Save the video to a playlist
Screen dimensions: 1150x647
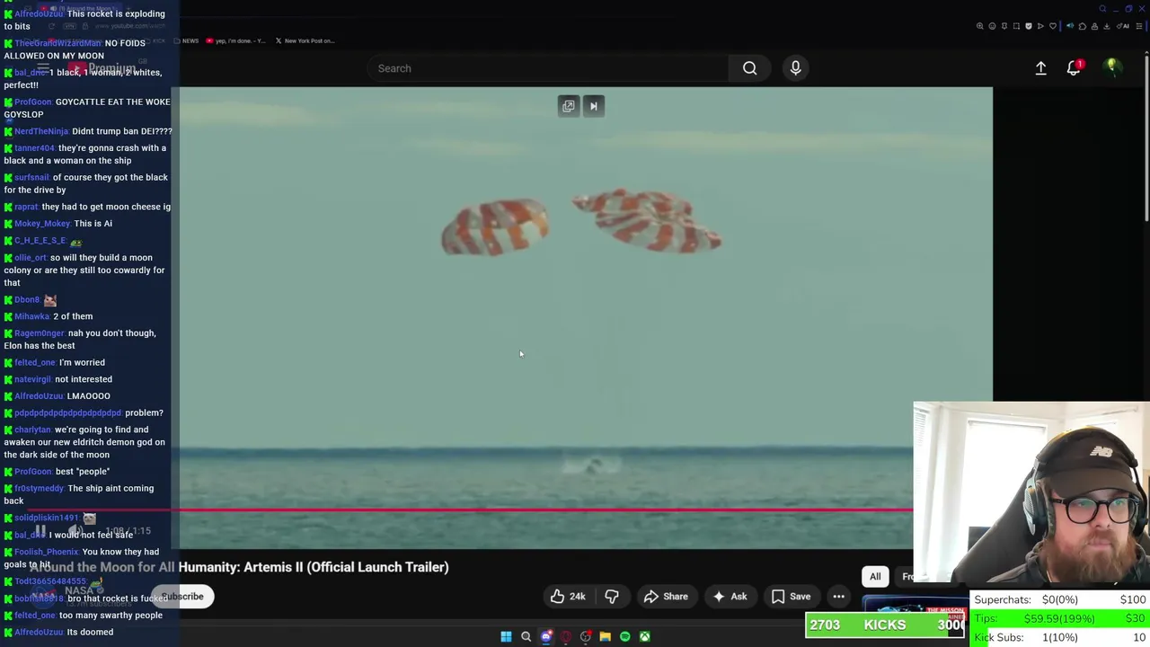[791, 597]
